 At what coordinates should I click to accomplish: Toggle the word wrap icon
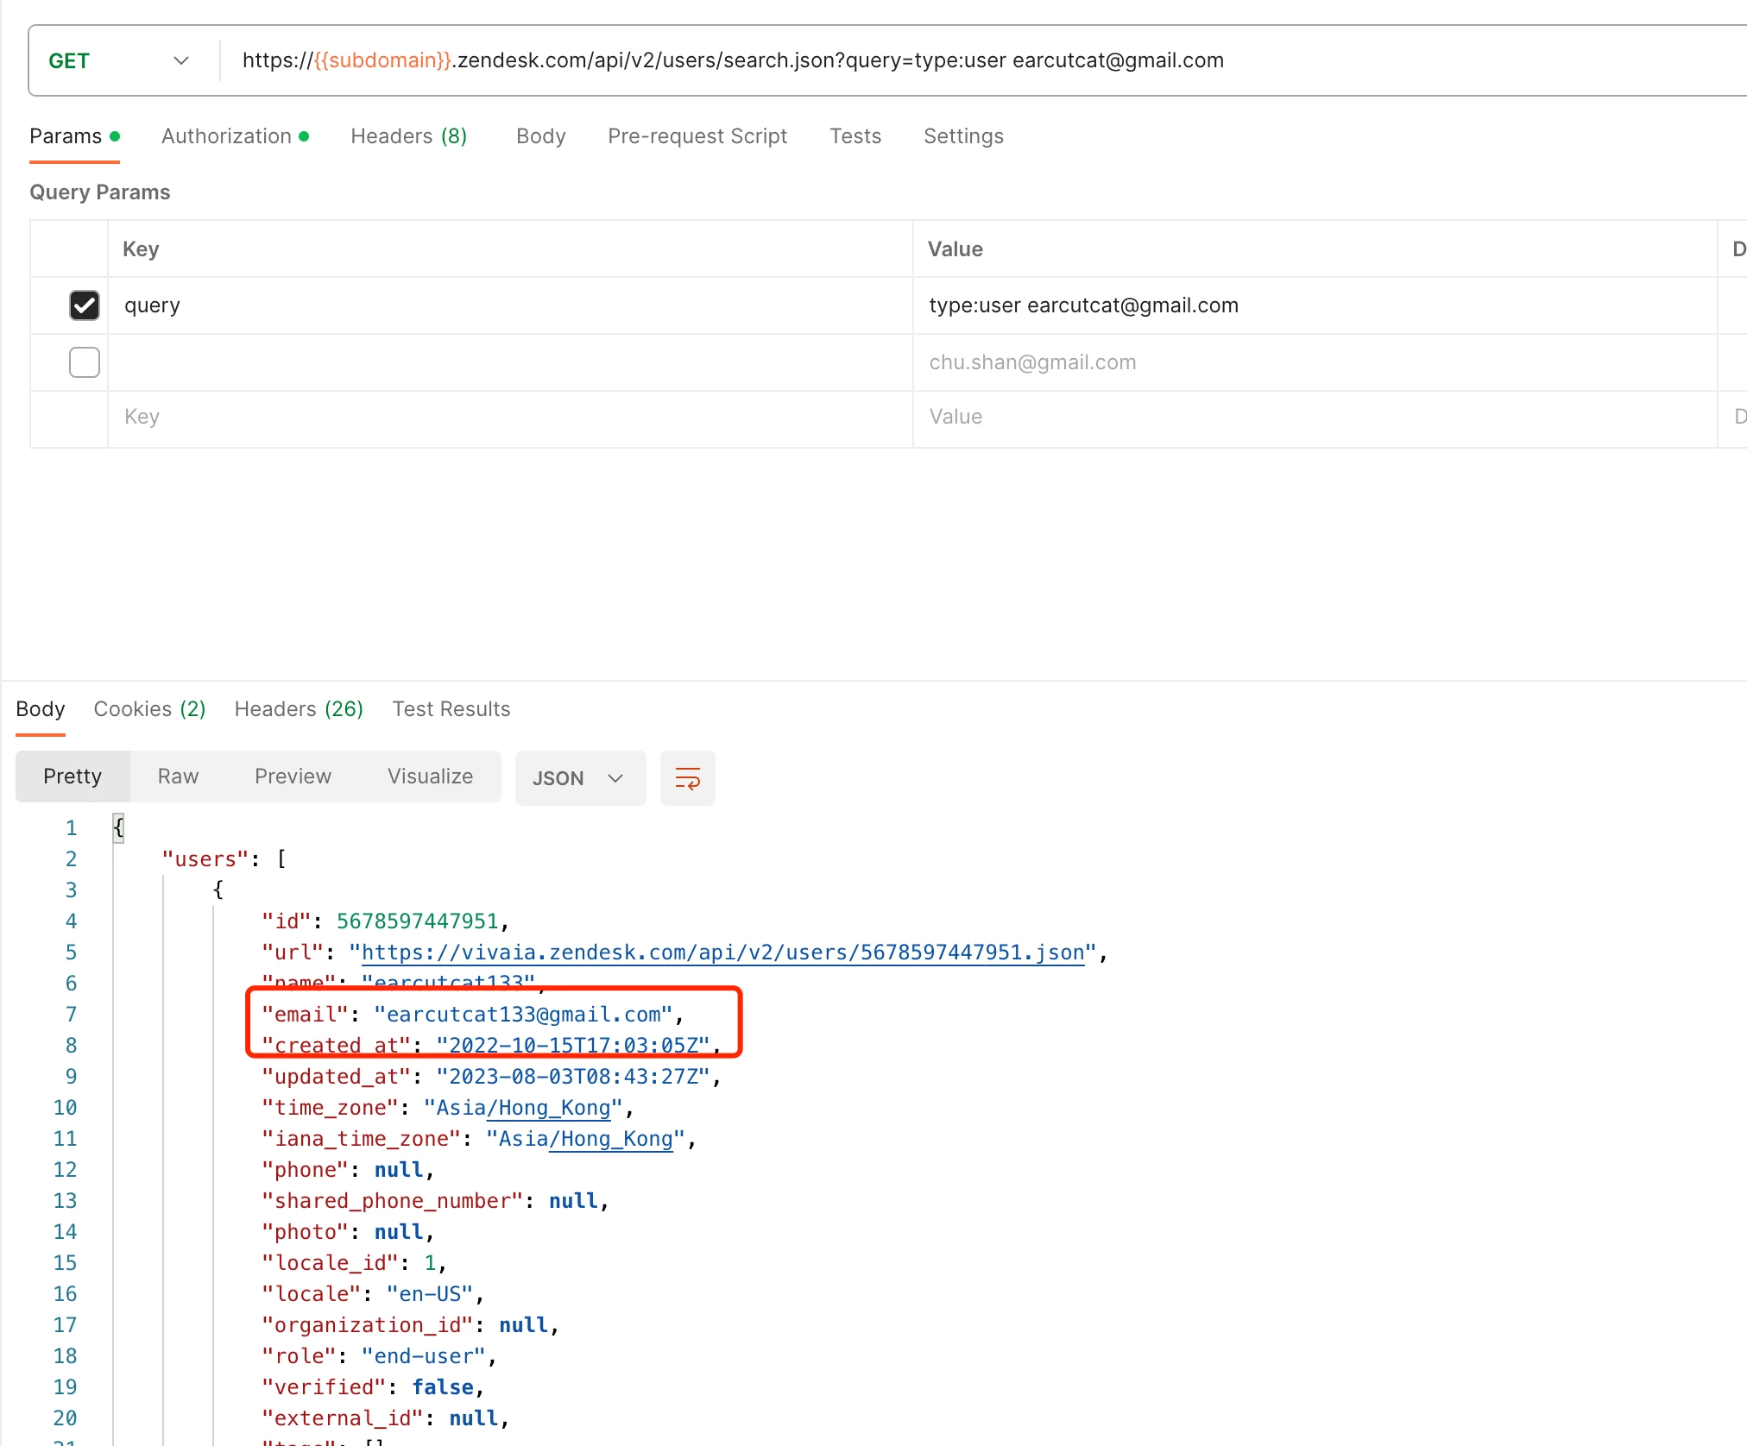687,778
